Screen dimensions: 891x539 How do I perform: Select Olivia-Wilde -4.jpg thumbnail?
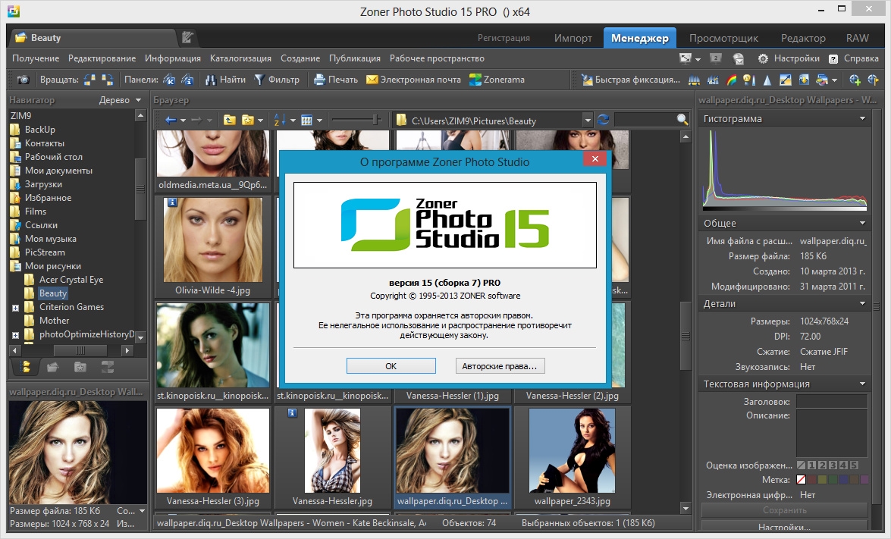click(212, 246)
